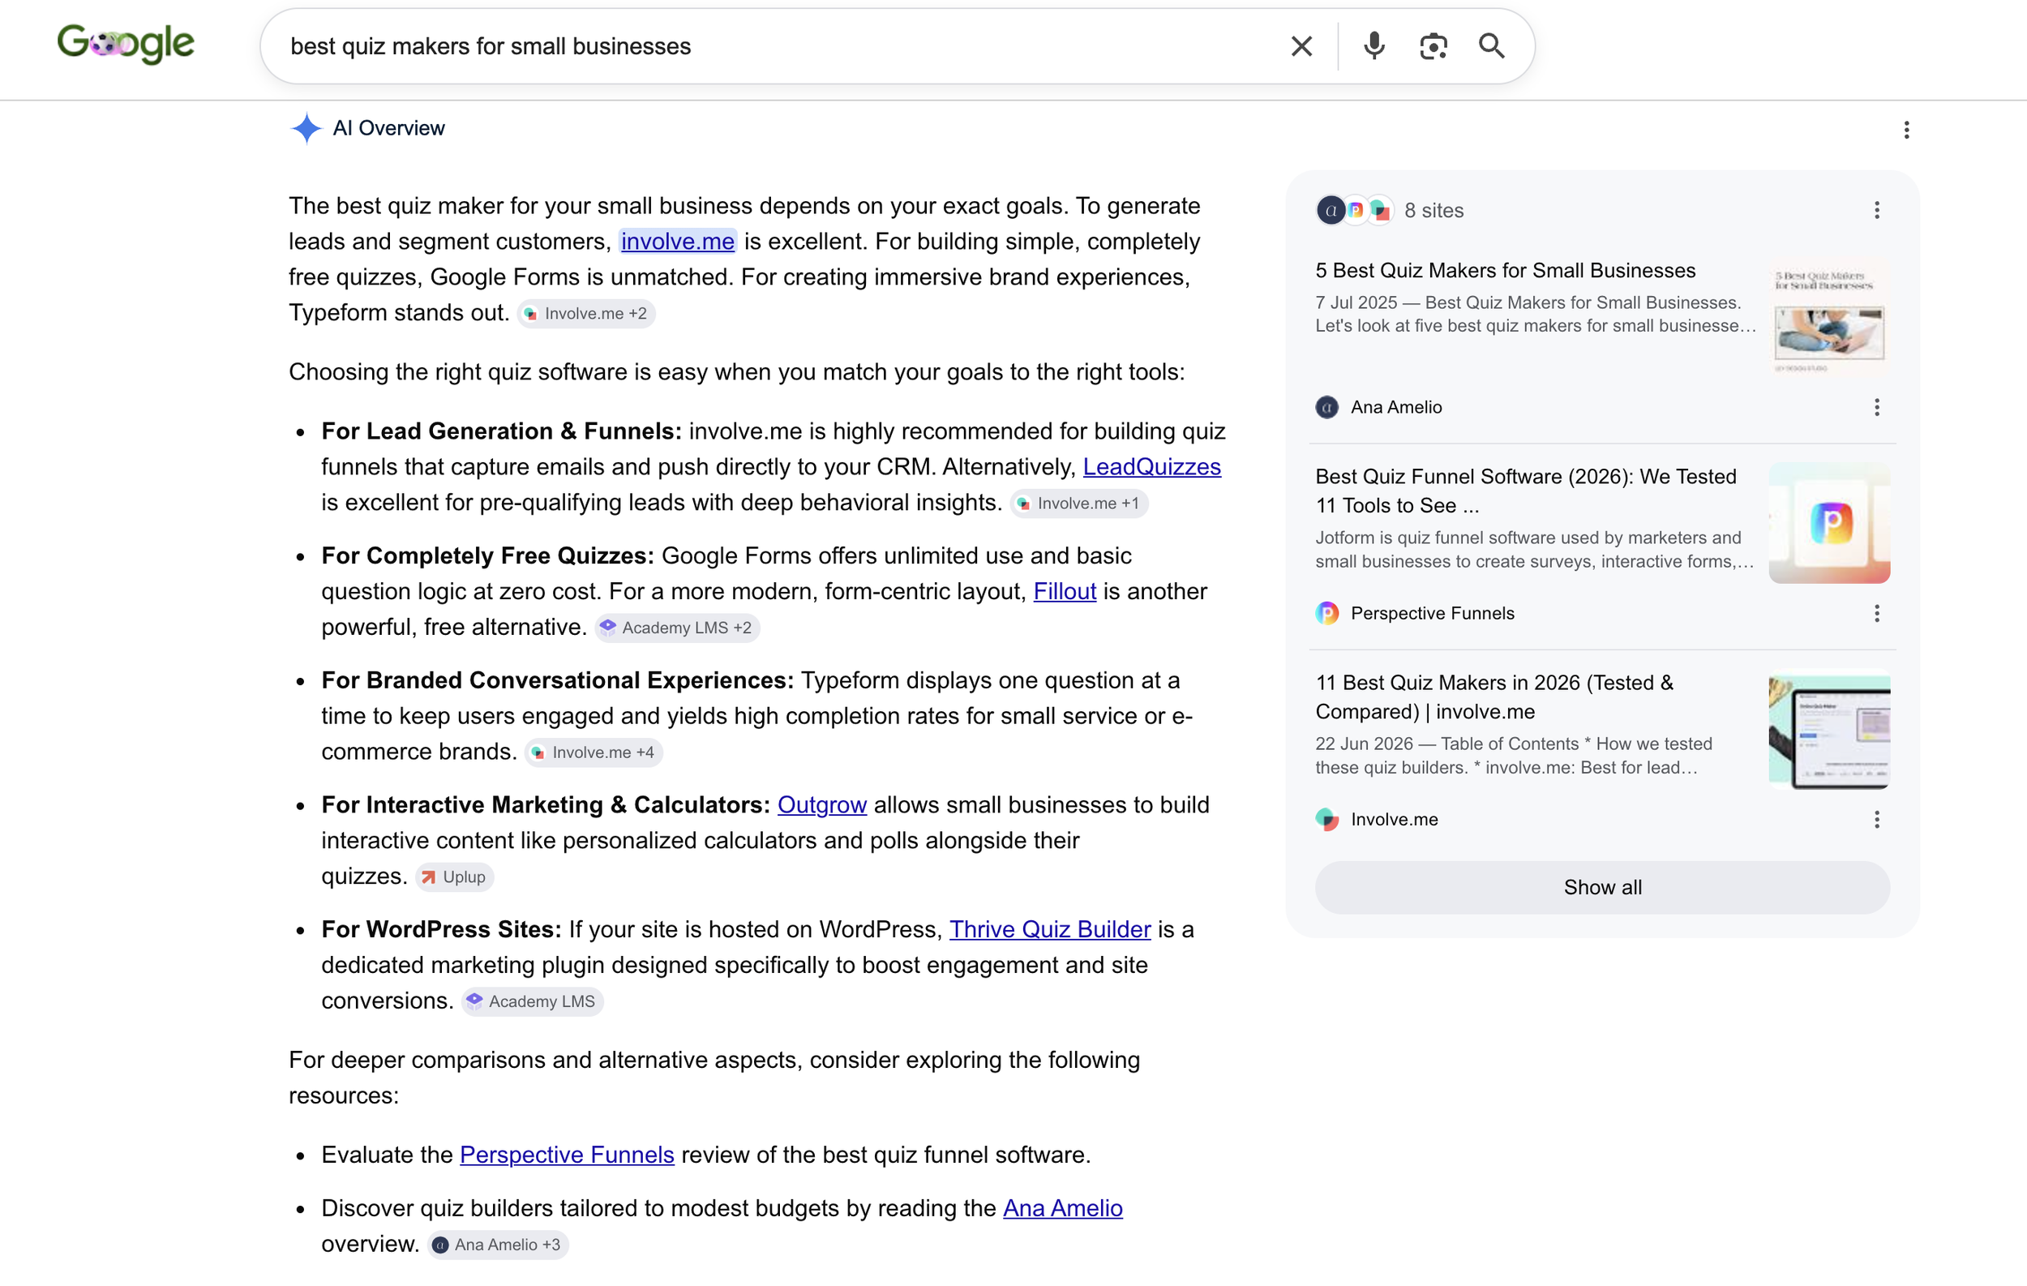This screenshot has height=1286, width=2027.
Task: Open the Fillout link
Action: tap(1064, 592)
